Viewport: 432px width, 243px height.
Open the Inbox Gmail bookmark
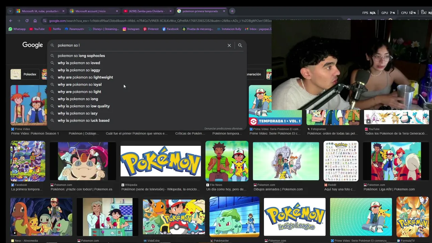click(x=258, y=29)
